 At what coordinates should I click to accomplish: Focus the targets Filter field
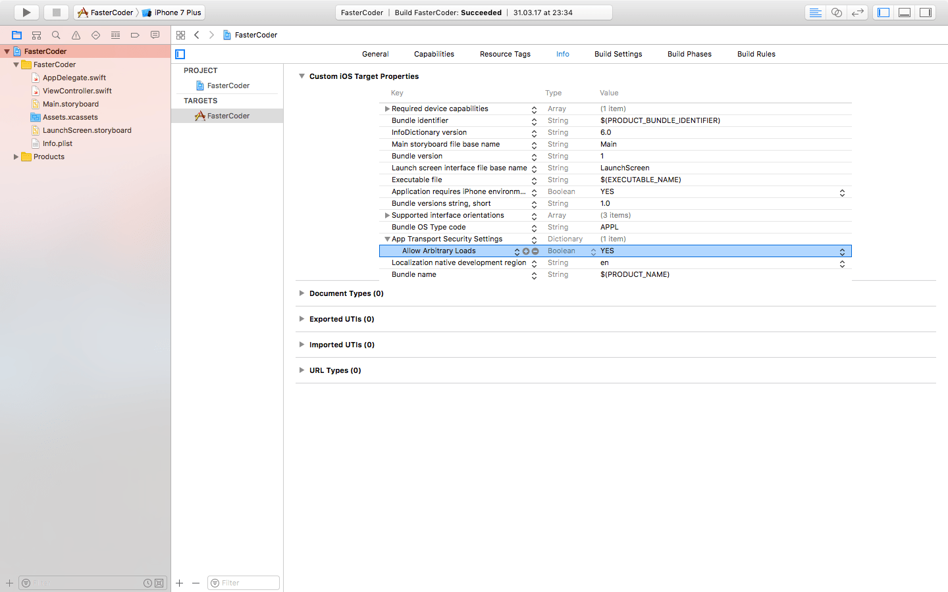[244, 583]
